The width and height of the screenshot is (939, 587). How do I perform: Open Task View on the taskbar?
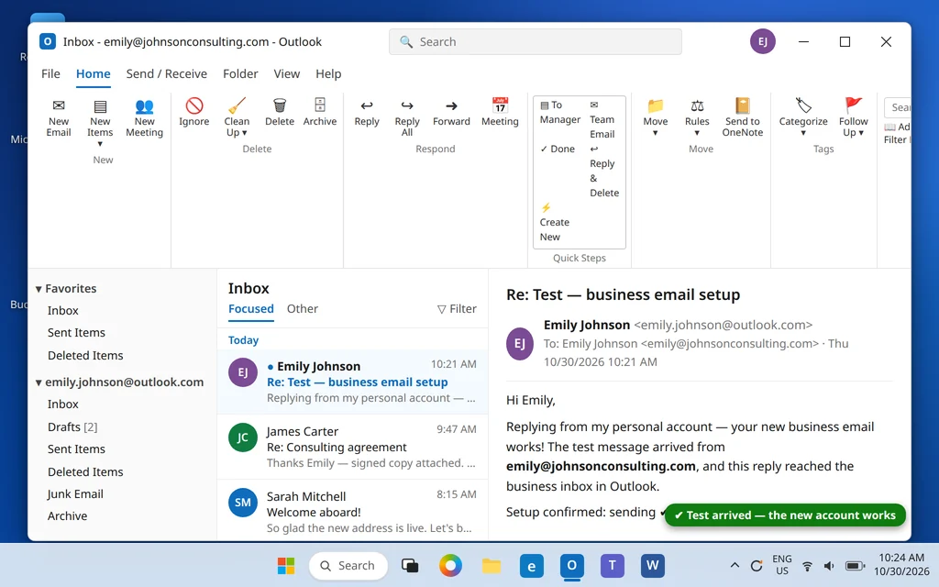[410, 565]
